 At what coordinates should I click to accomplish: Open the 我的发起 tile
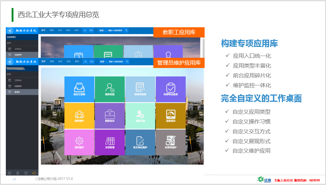(x=110, y=89)
